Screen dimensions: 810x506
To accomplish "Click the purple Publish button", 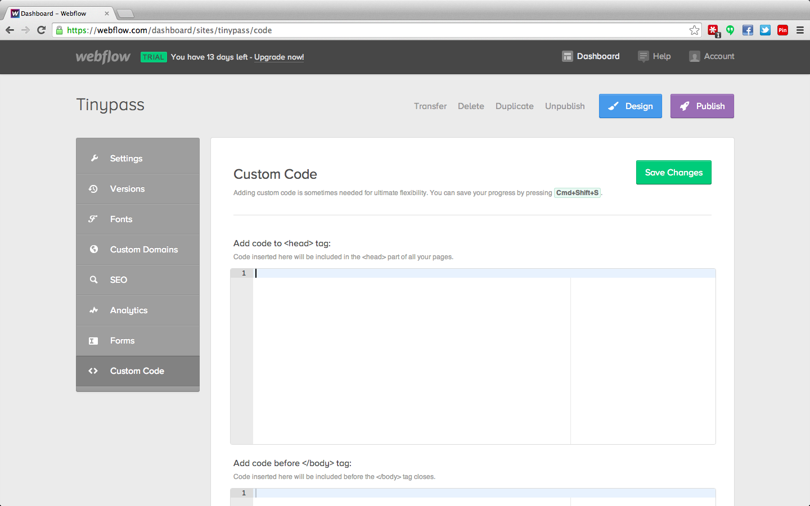I will pos(702,106).
